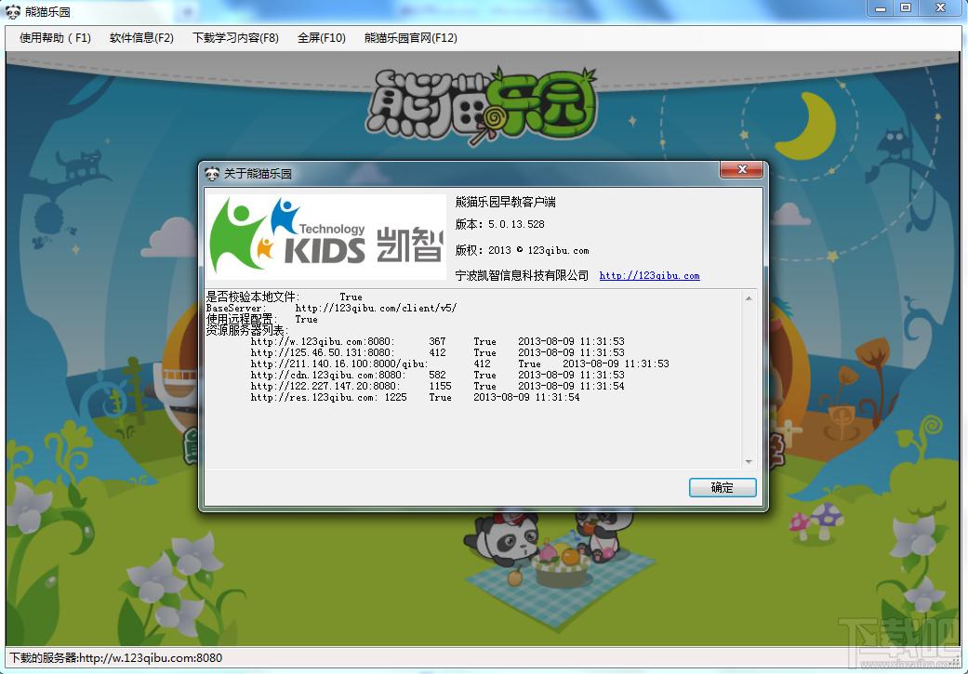Click the 熊猫乐园 game logo banner
The height and width of the screenshot is (674, 968).
482,106
